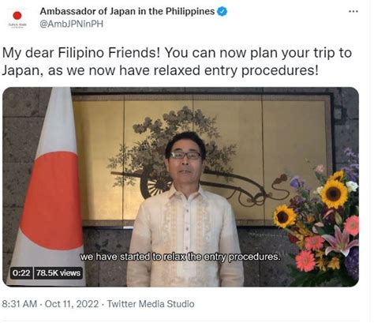
Task: Open the Twitter Media Studio source link
Action: coord(151,304)
